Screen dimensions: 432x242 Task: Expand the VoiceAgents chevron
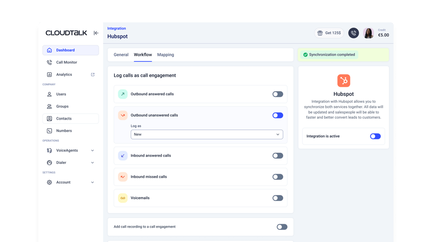[93, 150]
